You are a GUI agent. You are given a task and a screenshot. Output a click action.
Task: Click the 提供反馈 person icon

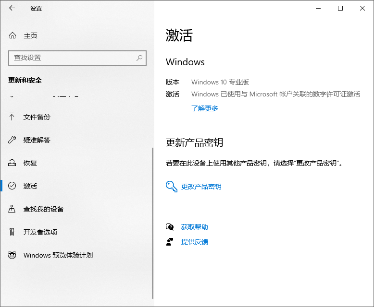coord(170,242)
